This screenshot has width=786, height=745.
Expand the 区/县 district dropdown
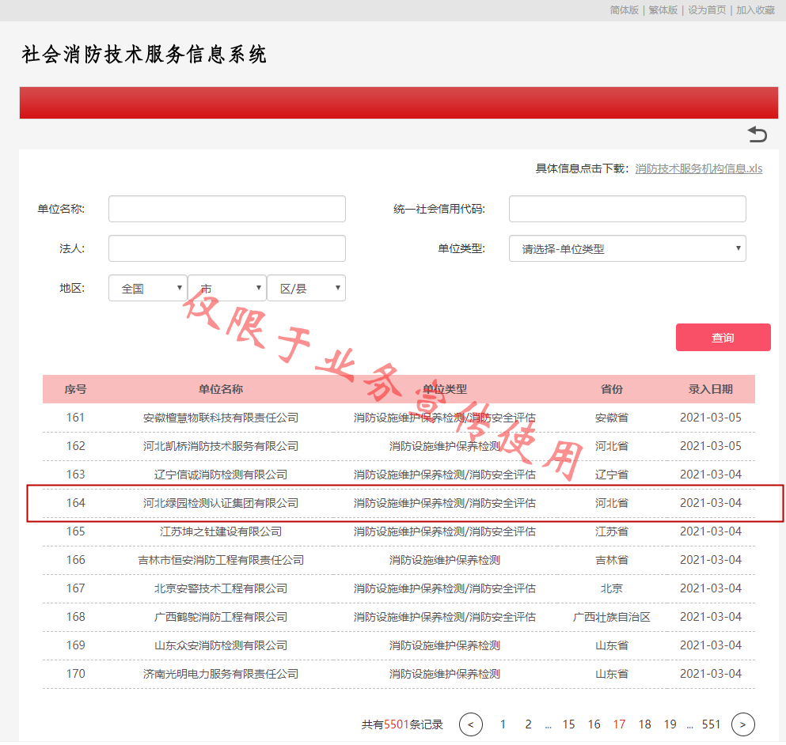306,288
